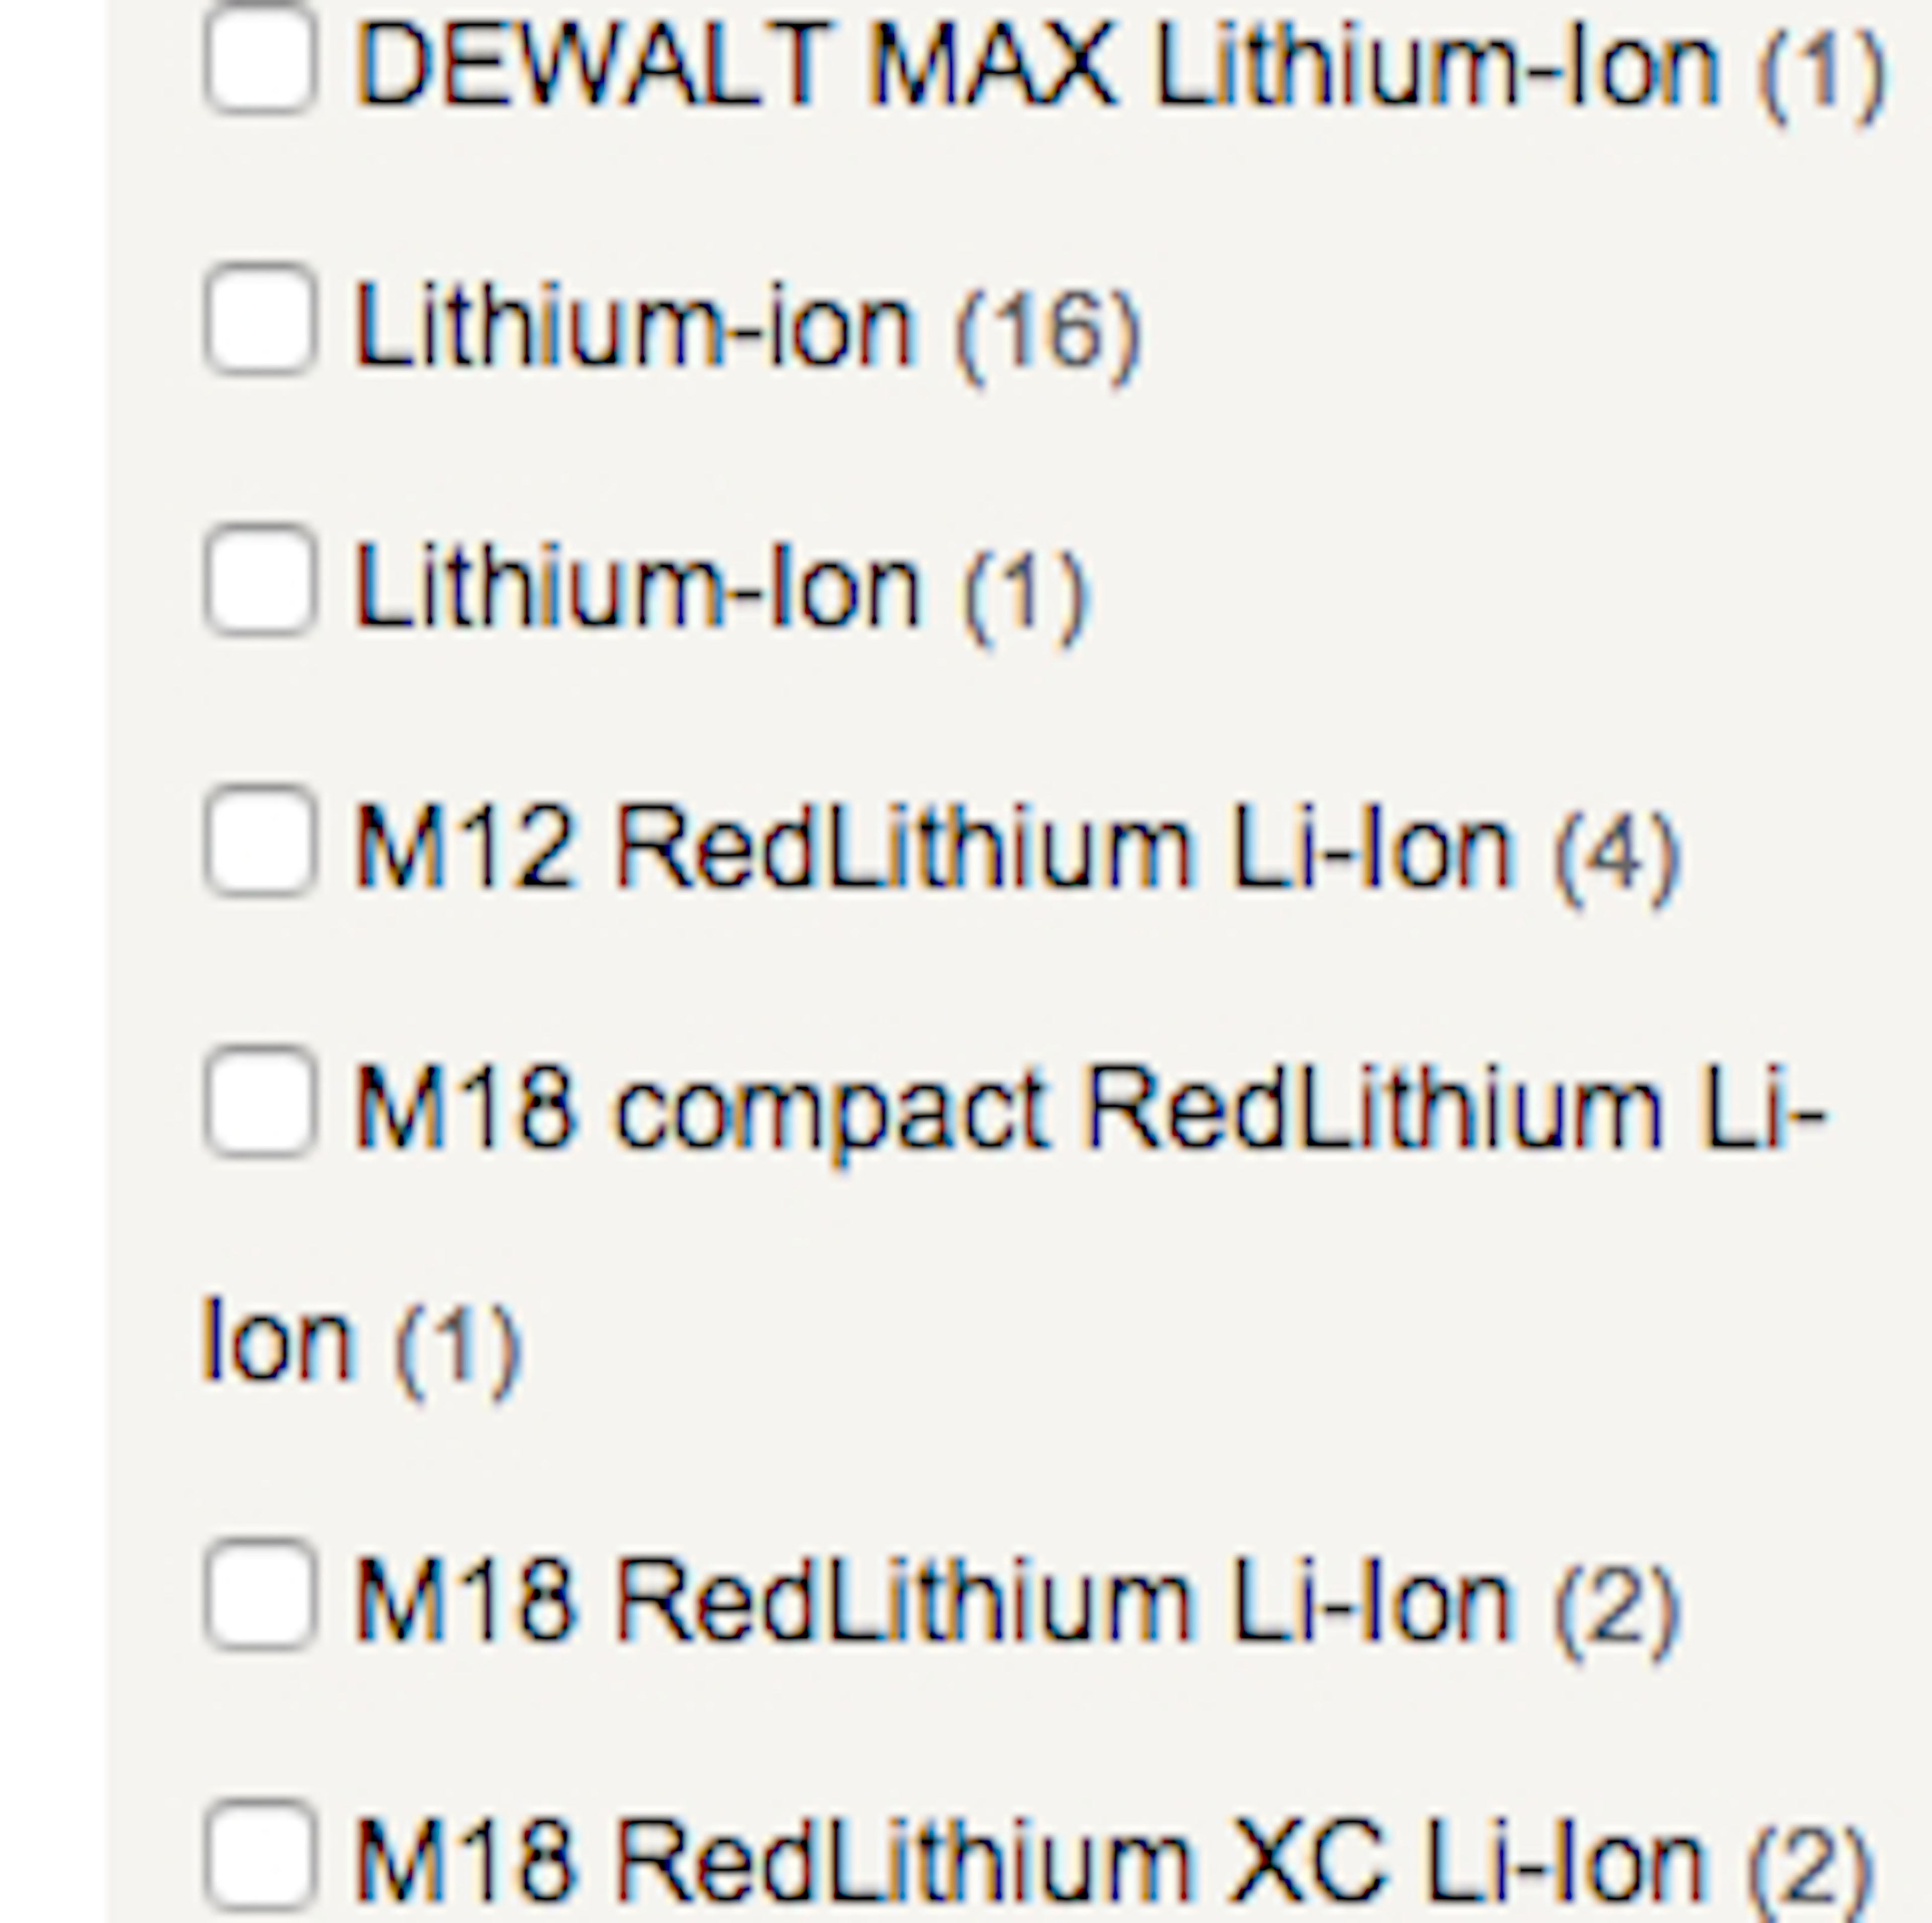1932x1923 pixels.
Task: Click the M12 RedLithium Li-Ion label
Action: (x=932, y=851)
